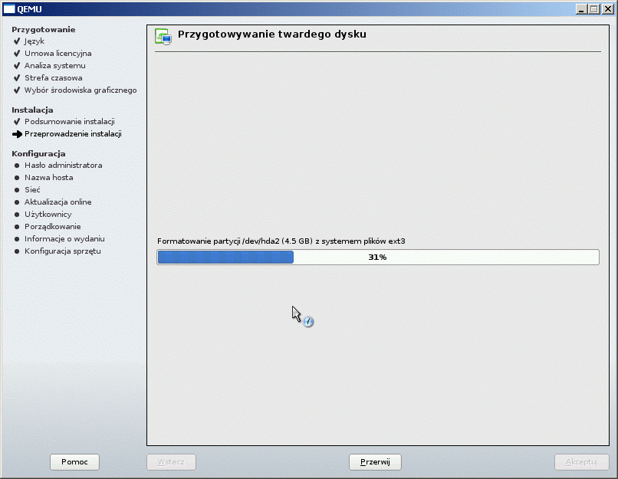Select Aktualizacja online step
This screenshot has width=618, height=479.
(58, 202)
